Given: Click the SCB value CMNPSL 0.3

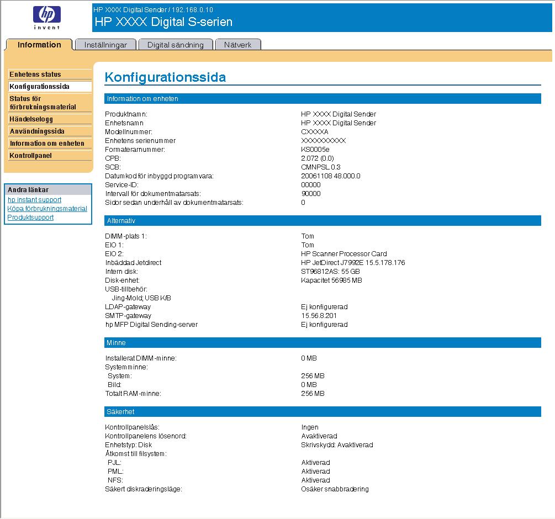Looking at the screenshot, I should [x=321, y=167].
